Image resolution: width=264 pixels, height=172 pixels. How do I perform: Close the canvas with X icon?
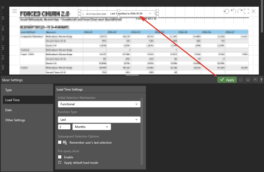click(x=253, y=11)
